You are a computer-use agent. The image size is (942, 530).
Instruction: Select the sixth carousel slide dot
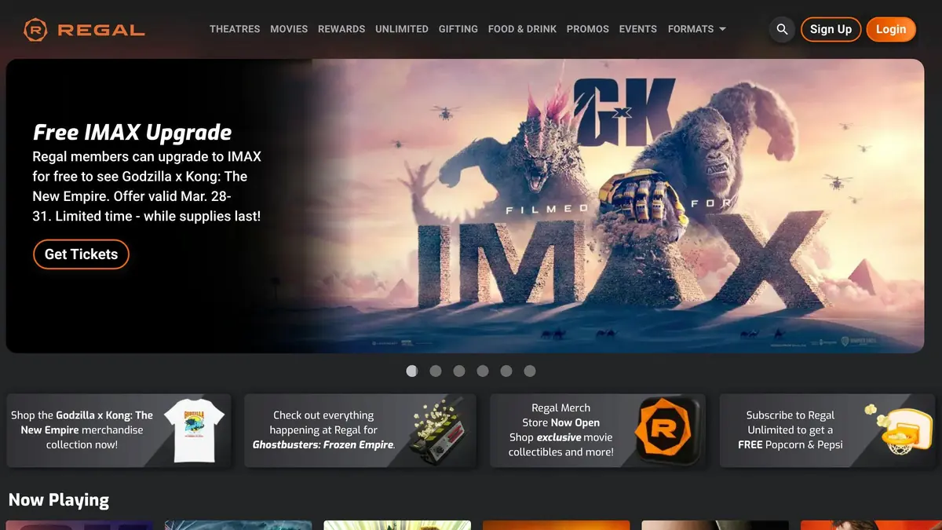pyautogui.click(x=529, y=371)
